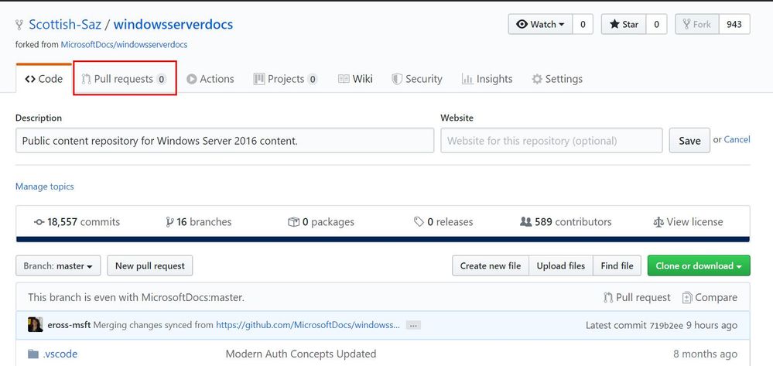The width and height of the screenshot is (773, 366).
Task: Click the star count next to Star
Action: tap(656, 24)
